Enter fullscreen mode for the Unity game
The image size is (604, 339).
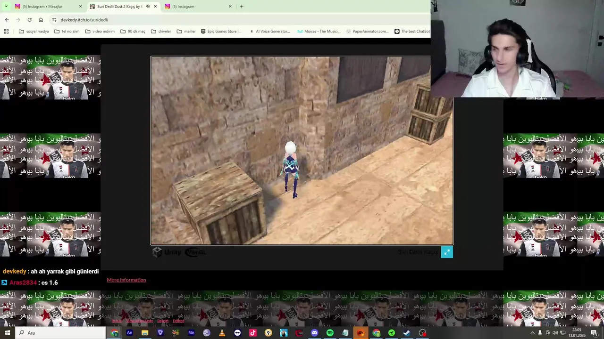click(x=446, y=252)
